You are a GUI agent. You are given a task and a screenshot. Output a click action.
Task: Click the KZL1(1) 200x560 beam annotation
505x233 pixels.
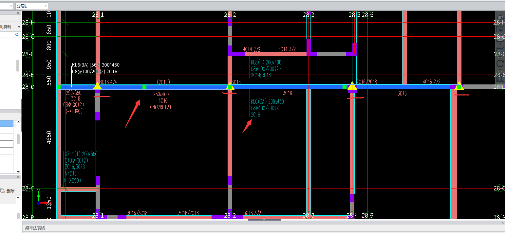point(81,154)
